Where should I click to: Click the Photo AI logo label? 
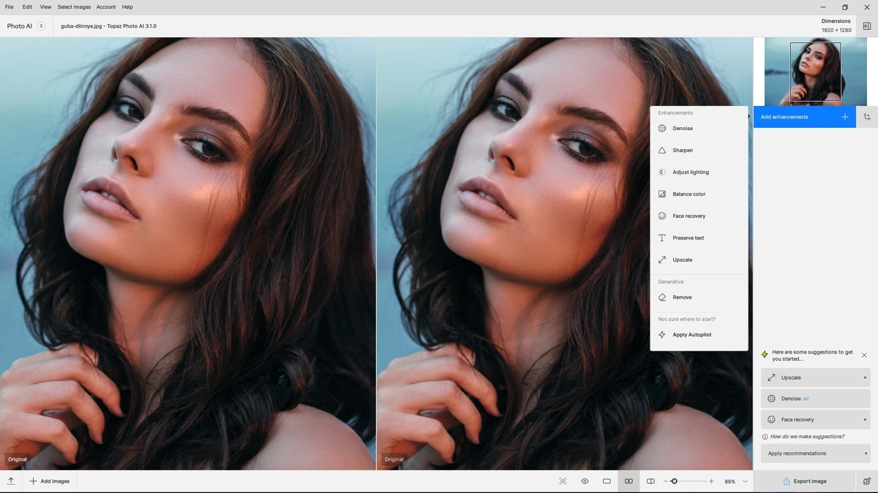click(20, 26)
